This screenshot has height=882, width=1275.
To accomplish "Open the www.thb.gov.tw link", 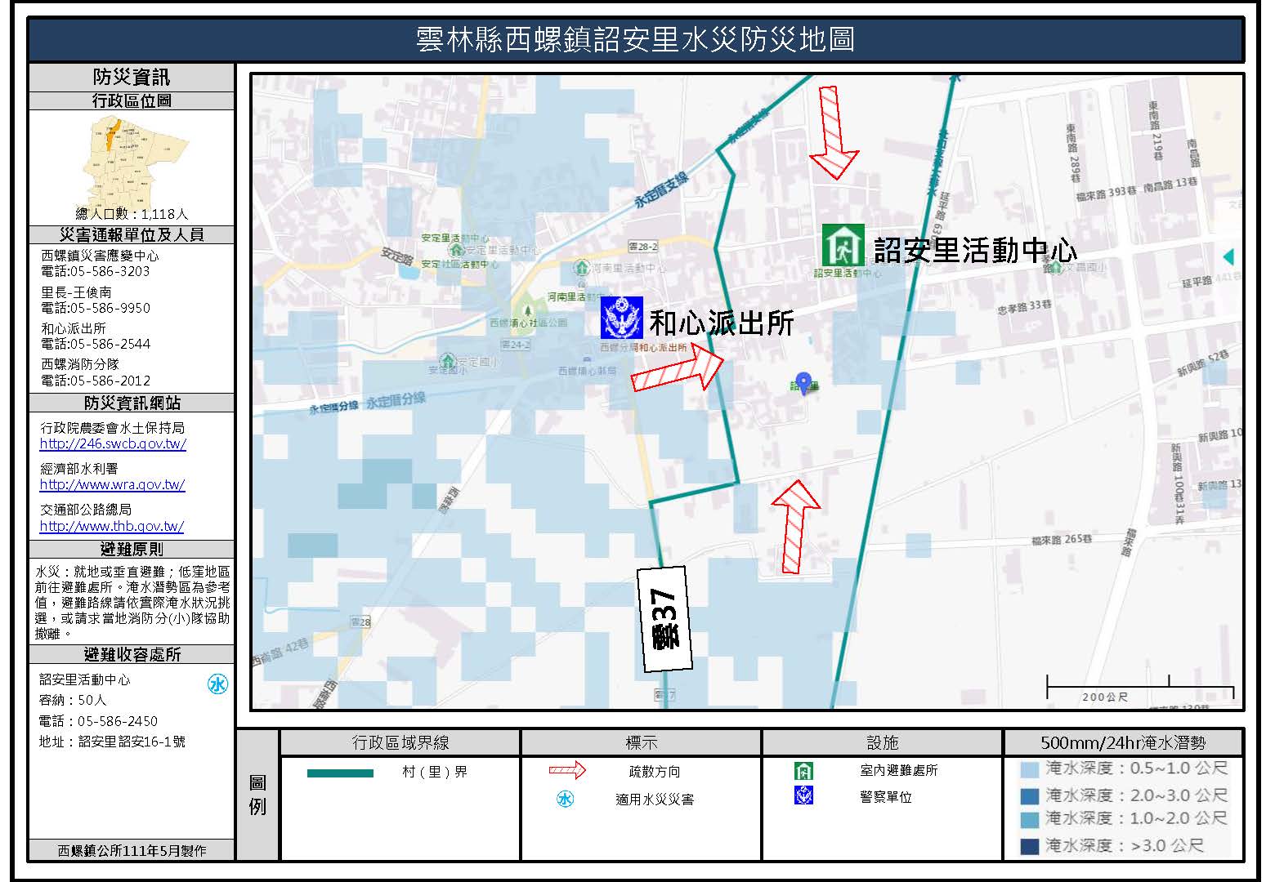I will 112,526.
